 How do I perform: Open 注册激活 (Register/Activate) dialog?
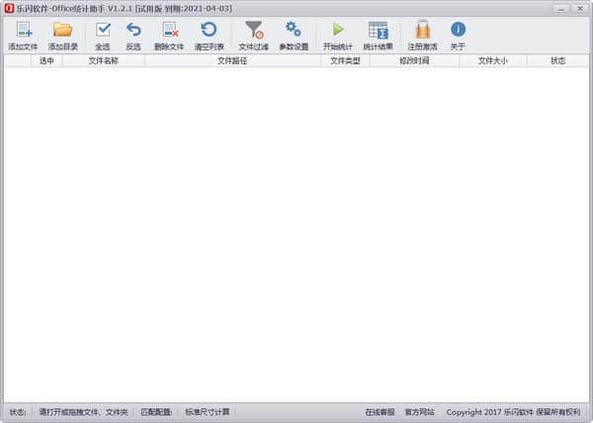(422, 35)
